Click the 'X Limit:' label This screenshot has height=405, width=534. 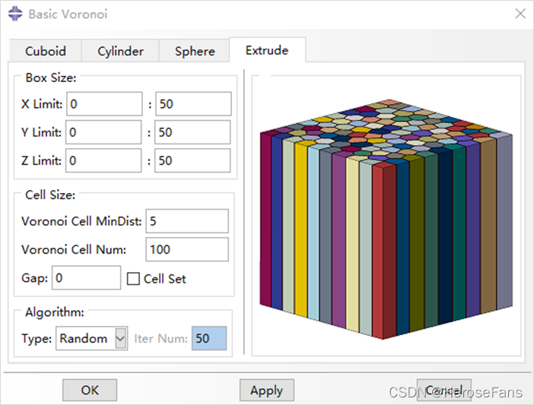42,104
